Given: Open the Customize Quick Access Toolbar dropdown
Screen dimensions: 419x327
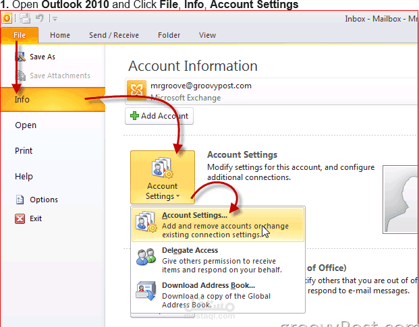Looking at the screenshot, I should coord(55,19).
